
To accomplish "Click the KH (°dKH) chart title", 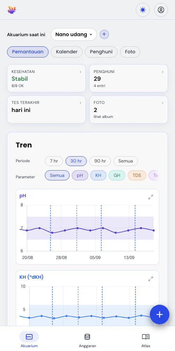I will coord(31,277).
